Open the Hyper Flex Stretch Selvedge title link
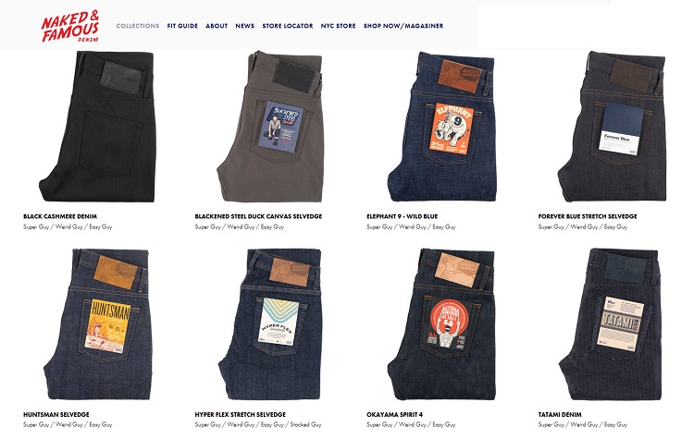 241,414
